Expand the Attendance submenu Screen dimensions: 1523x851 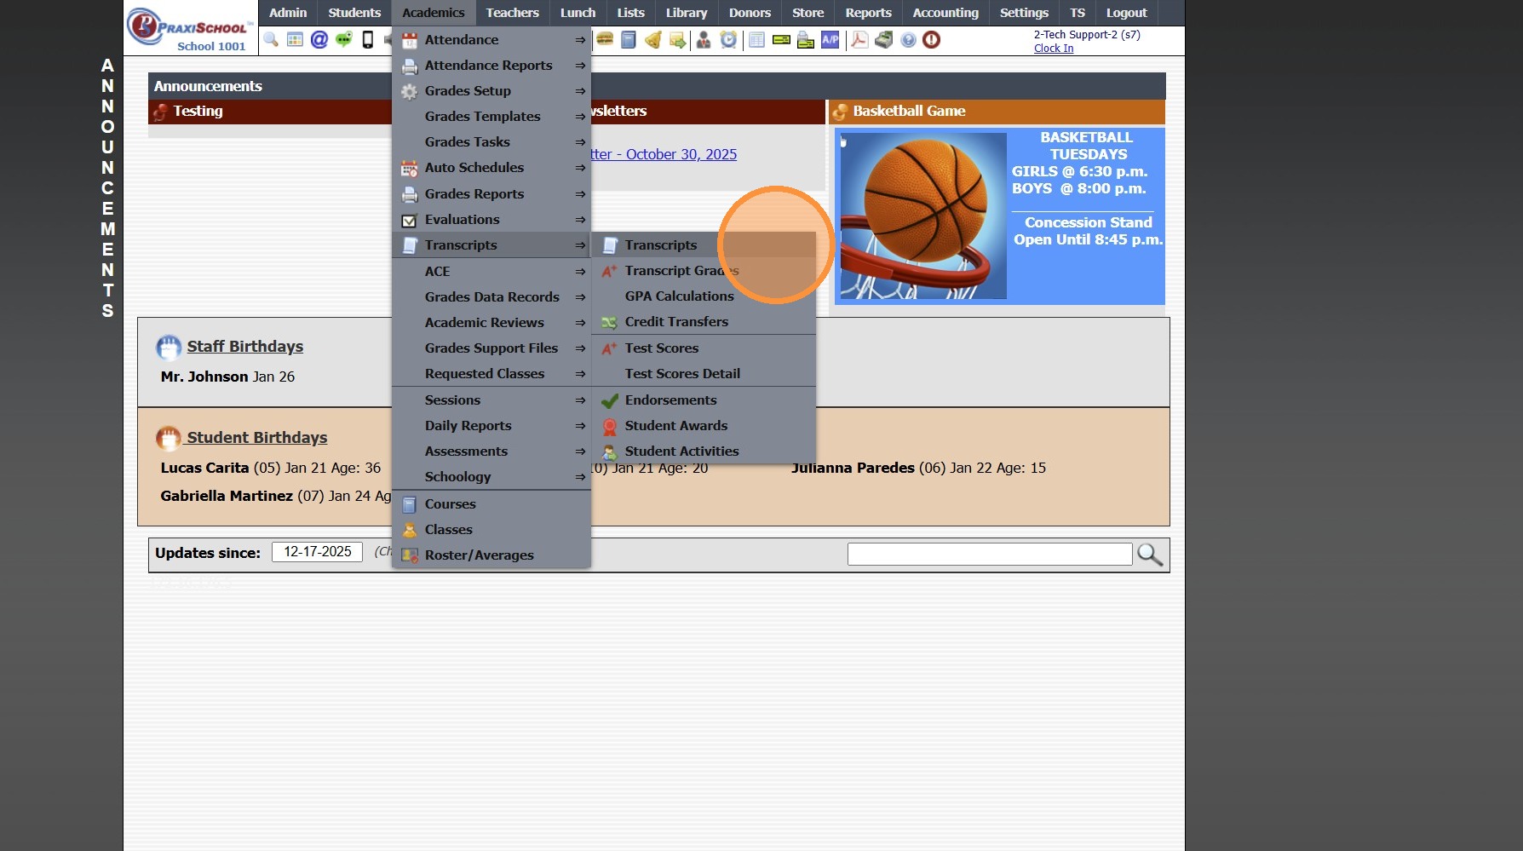coord(491,40)
